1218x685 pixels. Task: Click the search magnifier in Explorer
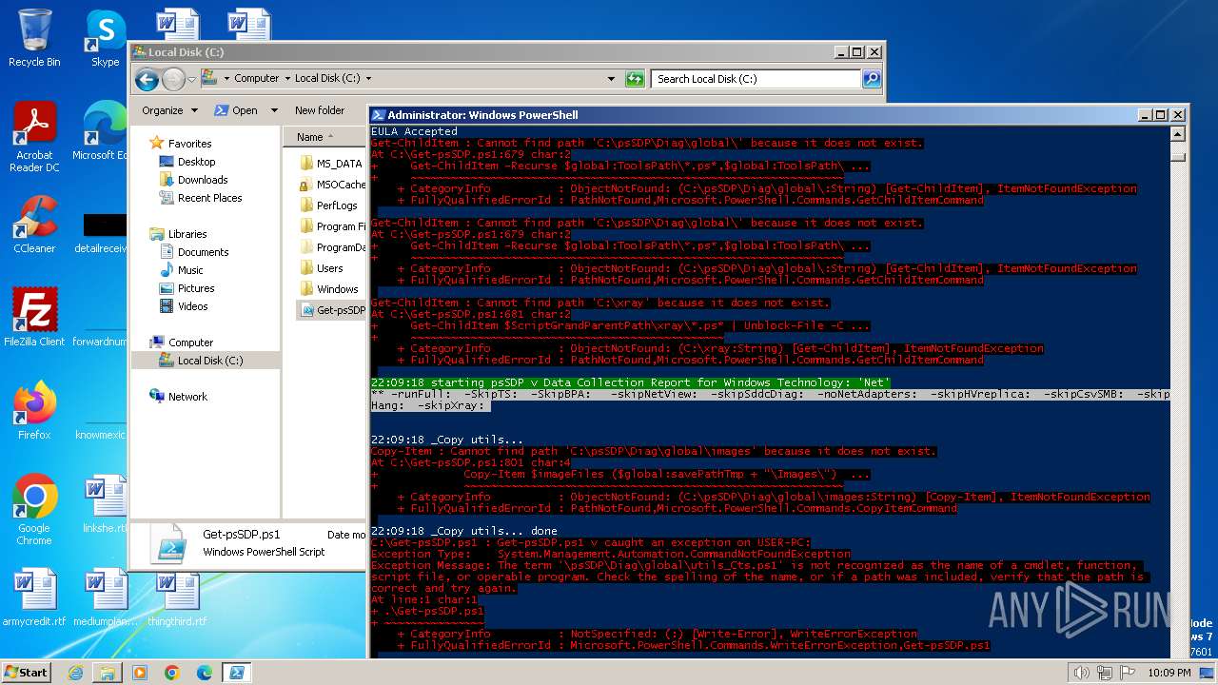coord(871,79)
